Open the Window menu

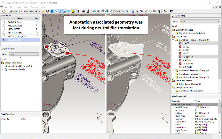coord(34,7)
